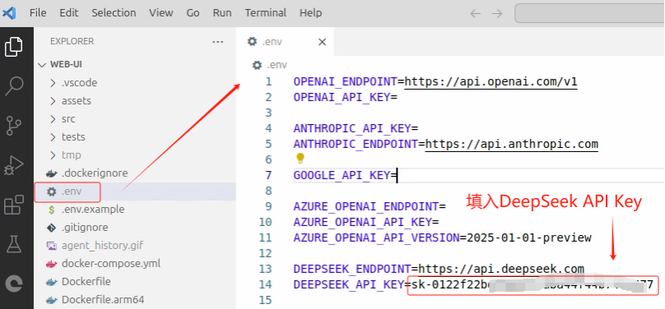Open the Extensions view
Image resolution: width=665 pixels, height=309 pixels.
(14, 205)
